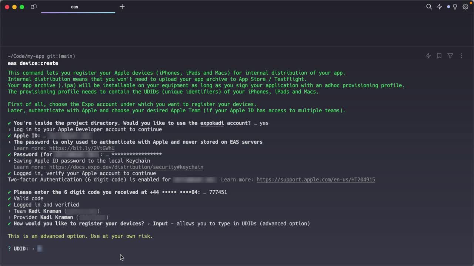Click the yellow macOS minimize button
Image resolution: width=474 pixels, height=266 pixels.
coord(14,7)
